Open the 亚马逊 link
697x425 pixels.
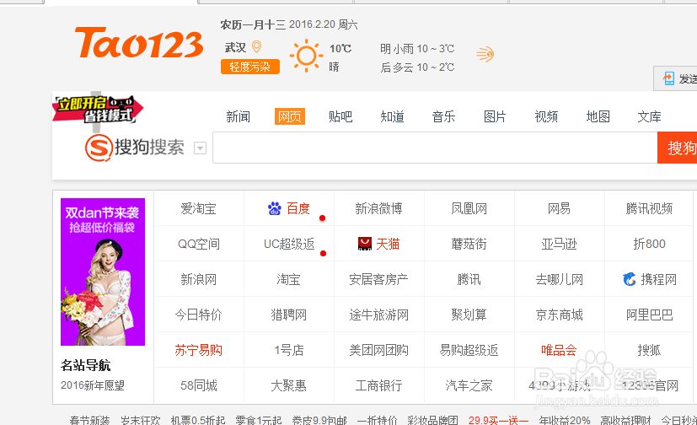tap(559, 244)
